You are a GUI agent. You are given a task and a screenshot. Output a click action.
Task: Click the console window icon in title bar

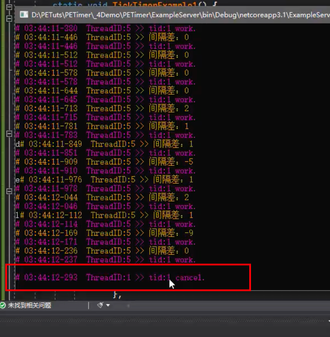(x=25, y=15)
